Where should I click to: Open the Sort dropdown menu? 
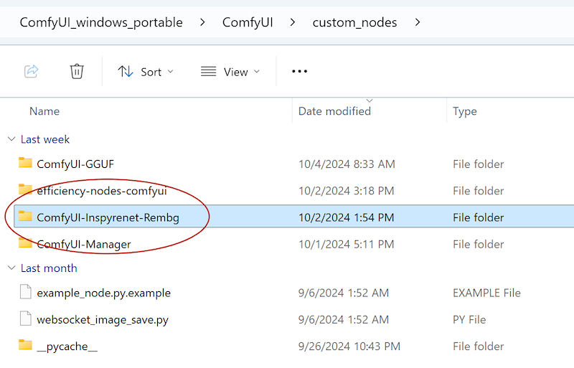tap(146, 71)
